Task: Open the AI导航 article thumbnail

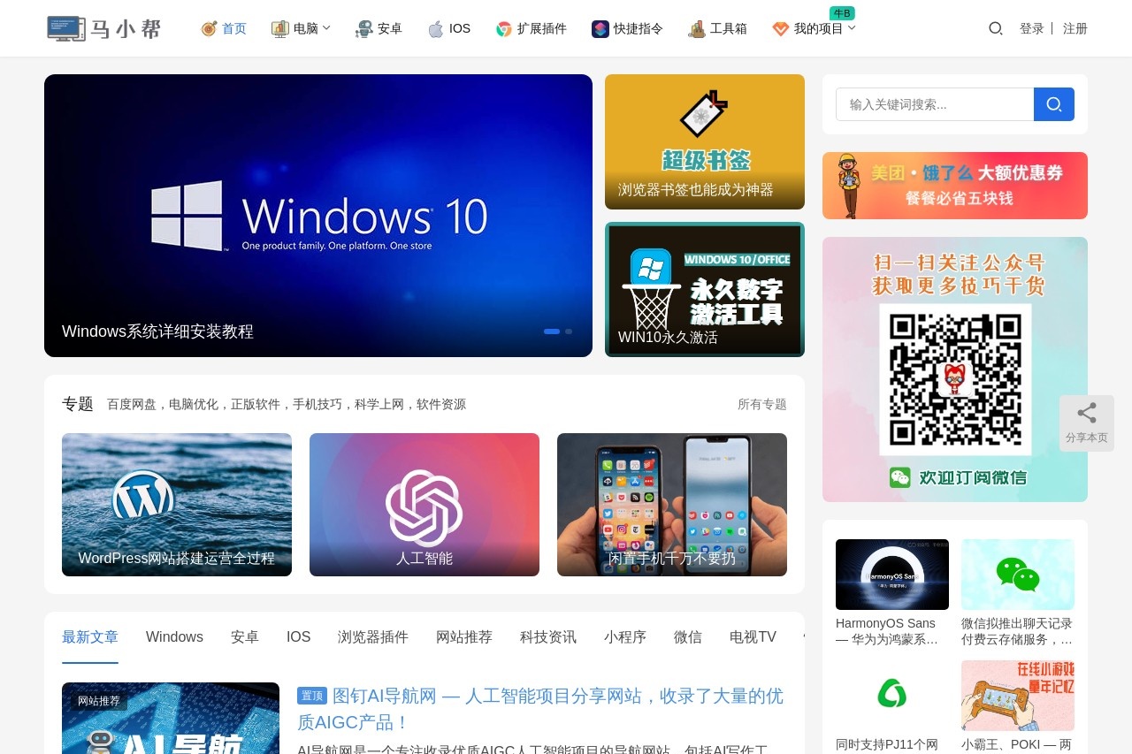Action: (x=171, y=718)
